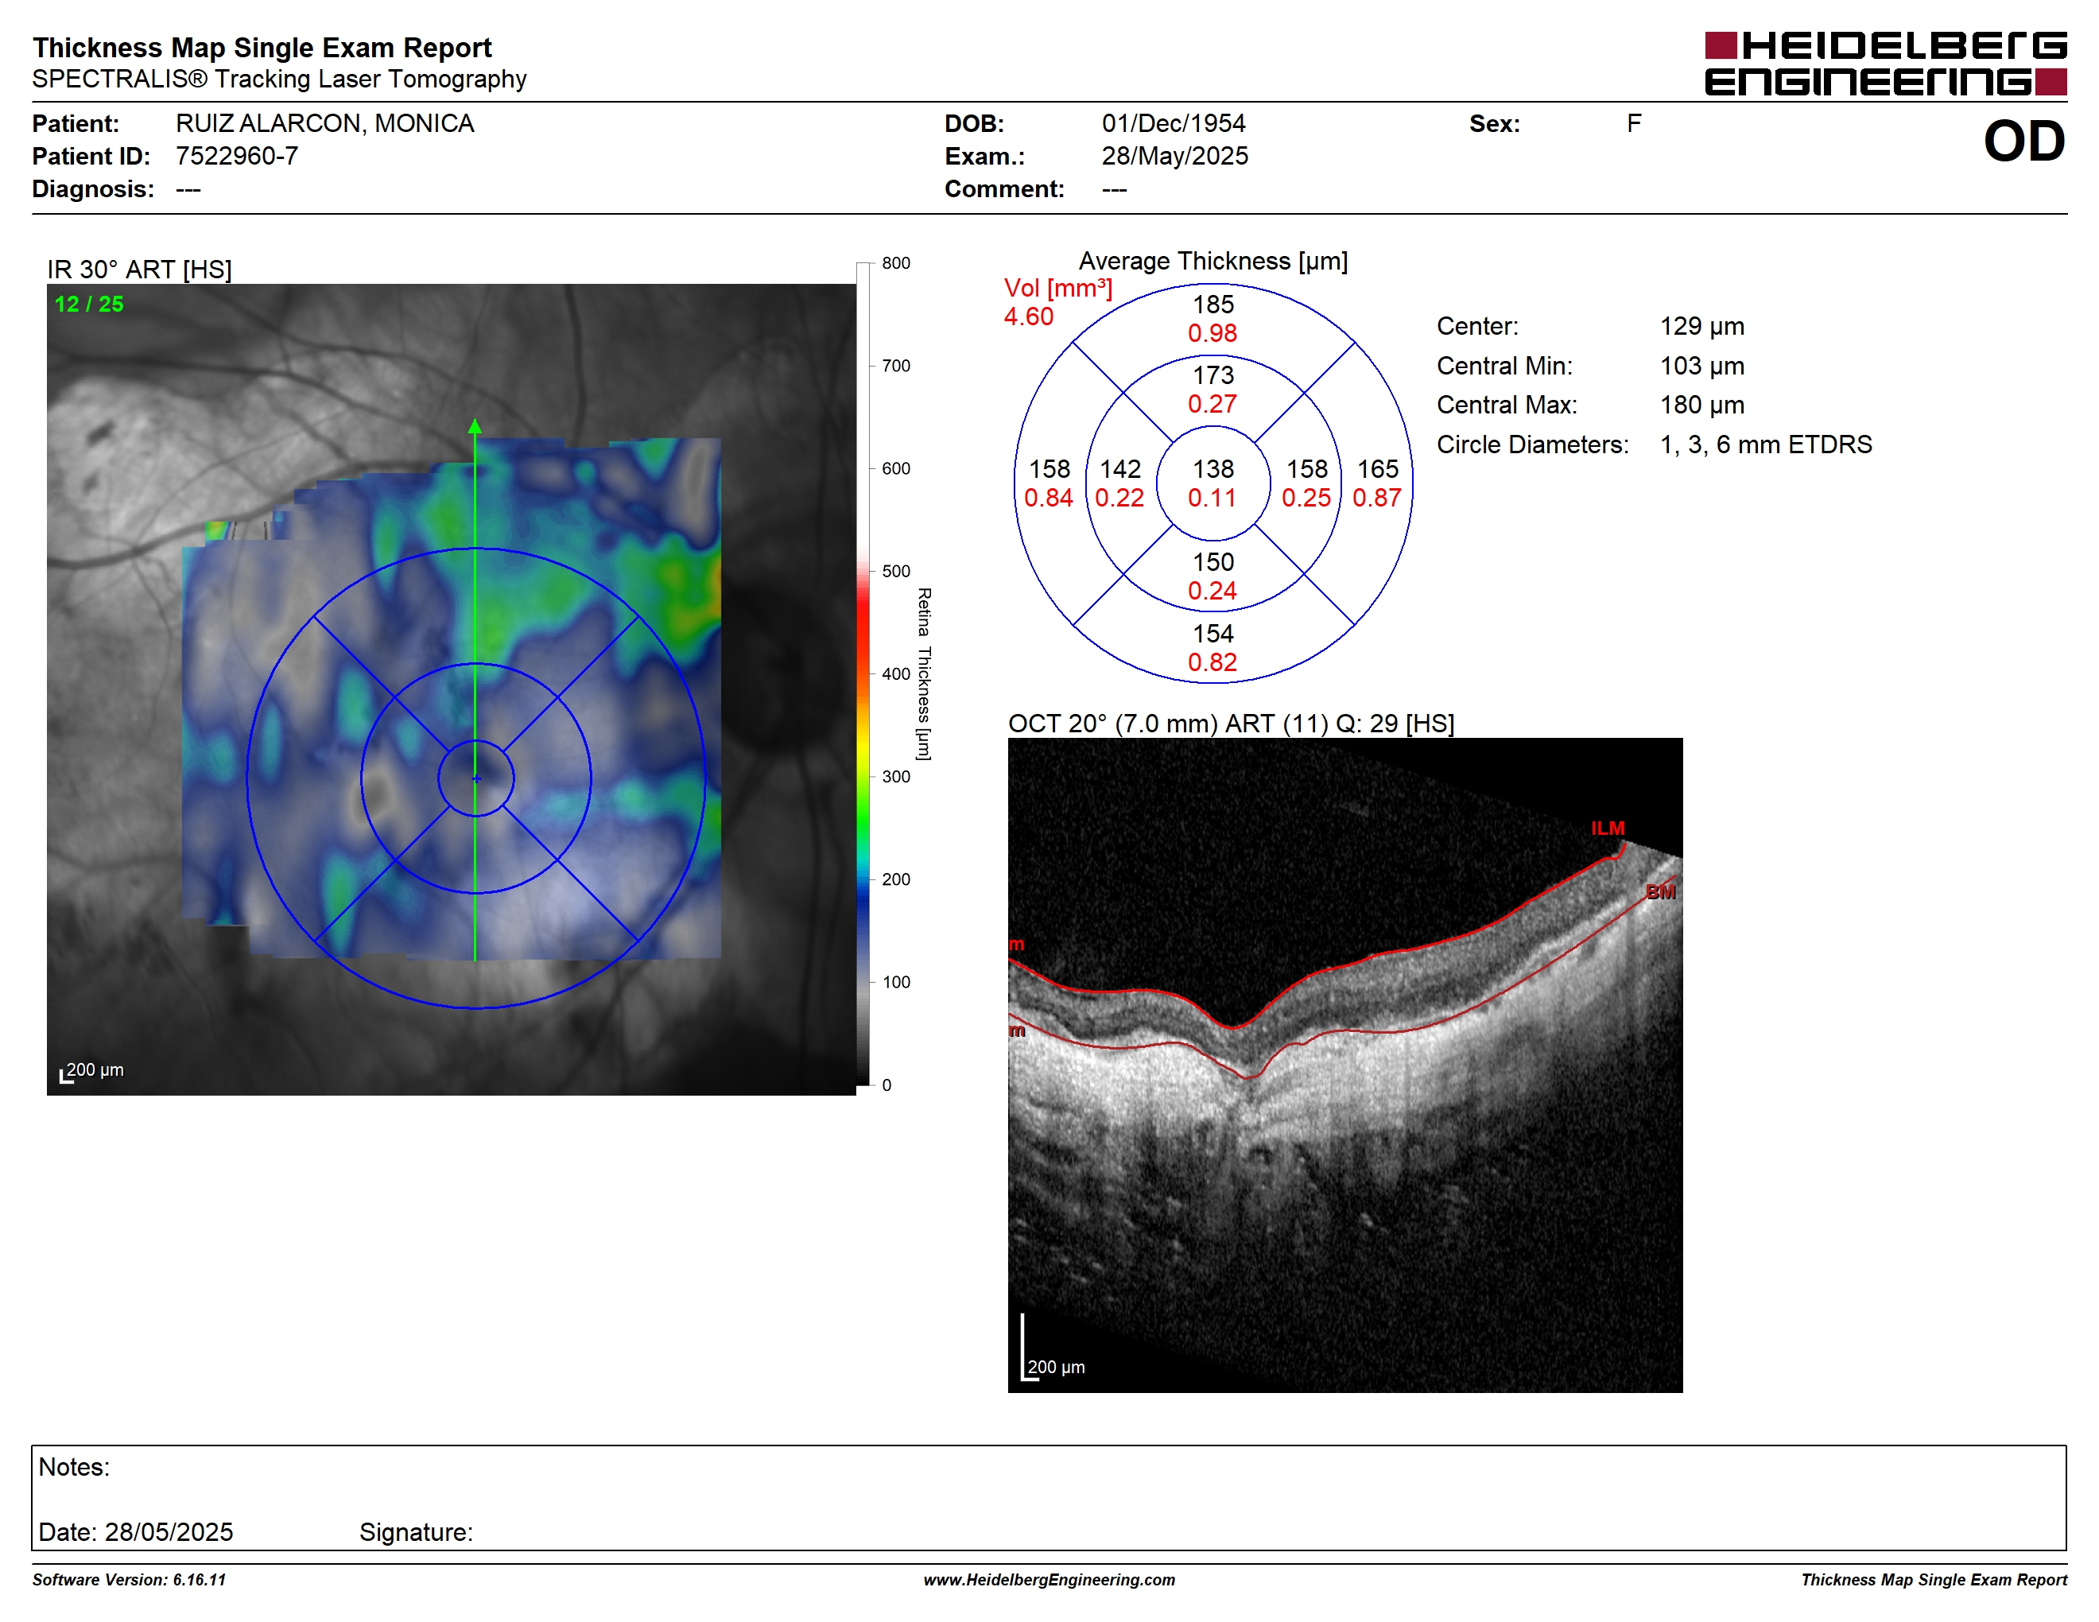Click the Date: 28/05/2025 entry
The image size is (2099, 1622).
point(135,1533)
